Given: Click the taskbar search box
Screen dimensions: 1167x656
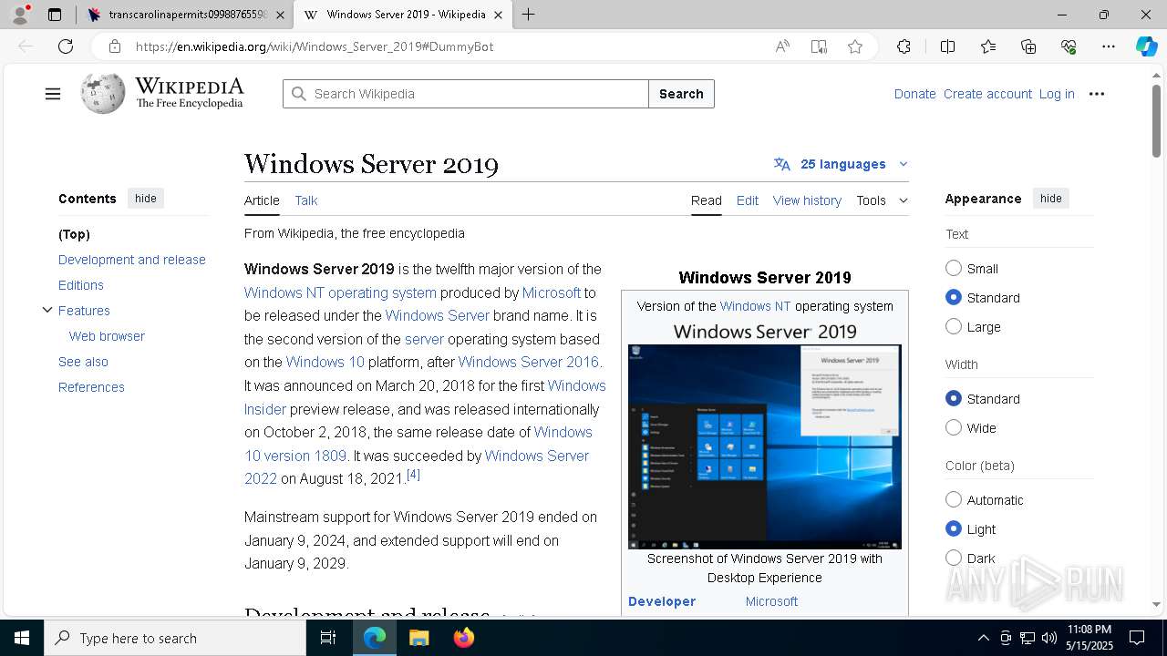Looking at the screenshot, I should pos(175,638).
